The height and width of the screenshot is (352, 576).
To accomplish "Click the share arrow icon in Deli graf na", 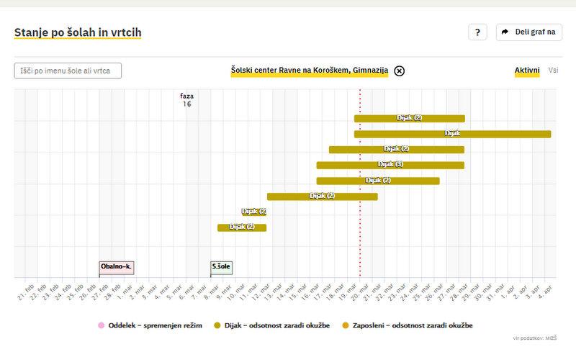I will (x=505, y=32).
